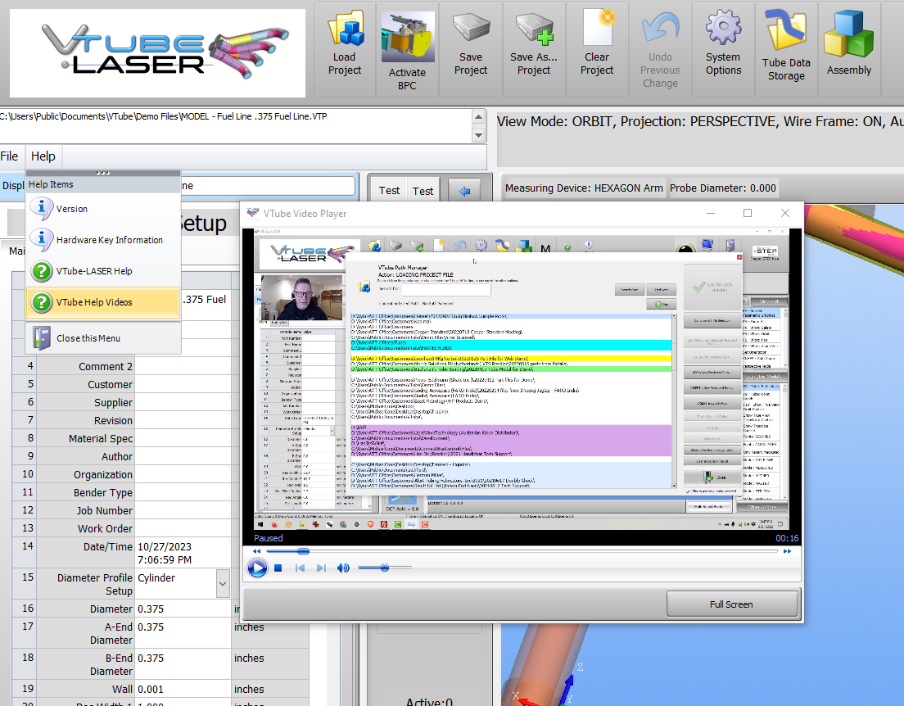Screen dimensions: 904x706
Task: Select the 'Supplier' row label
Action: 114,403
